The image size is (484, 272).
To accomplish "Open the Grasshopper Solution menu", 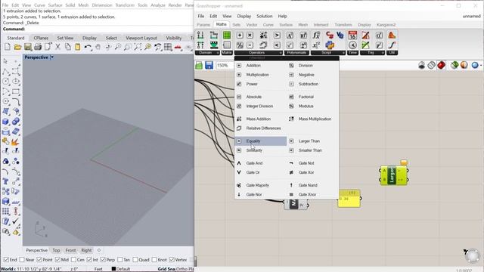I will (x=265, y=16).
